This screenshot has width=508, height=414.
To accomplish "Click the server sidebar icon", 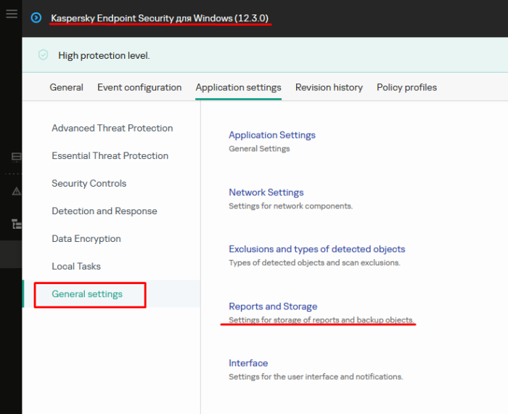I will click(x=16, y=157).
